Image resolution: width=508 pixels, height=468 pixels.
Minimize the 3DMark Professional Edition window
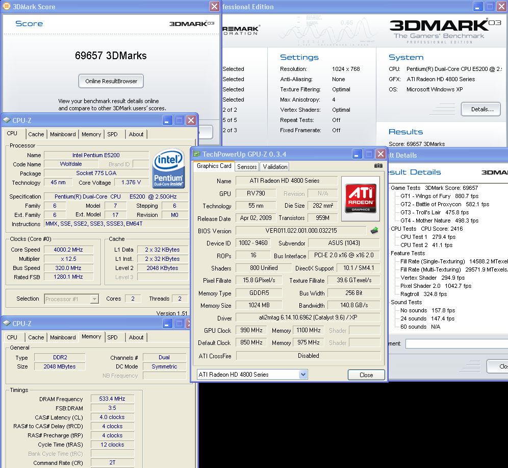[477, 6]
